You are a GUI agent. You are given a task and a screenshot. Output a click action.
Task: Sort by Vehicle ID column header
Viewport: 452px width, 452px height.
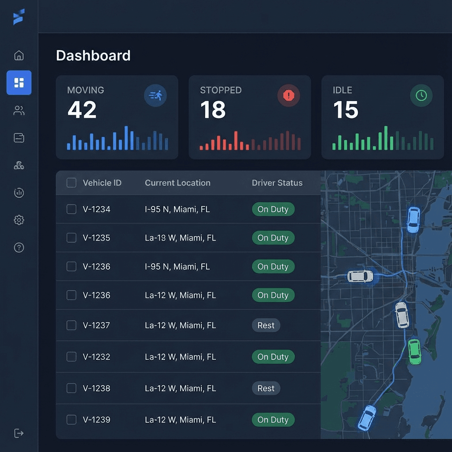[x=102, y=183]
